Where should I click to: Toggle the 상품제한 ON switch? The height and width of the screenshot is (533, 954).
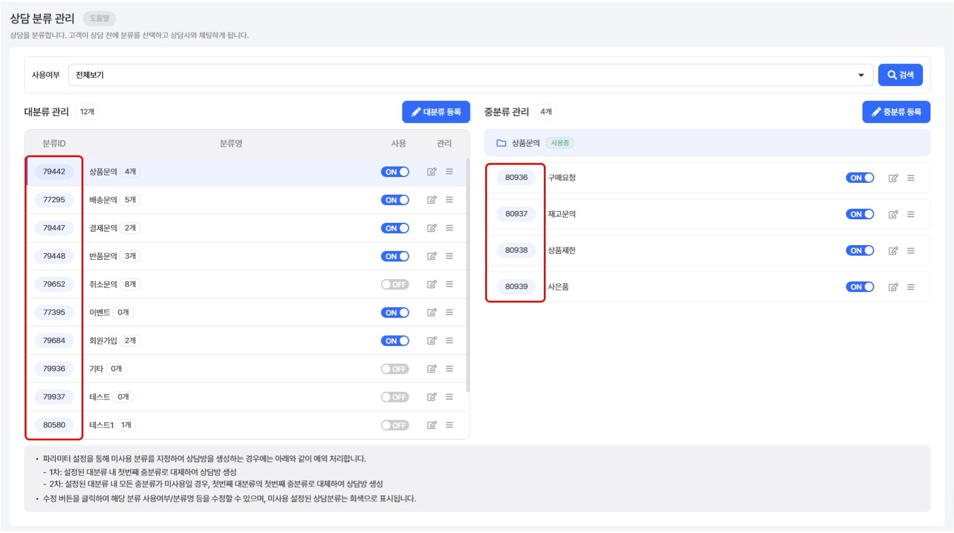click(x=860, y=250)
